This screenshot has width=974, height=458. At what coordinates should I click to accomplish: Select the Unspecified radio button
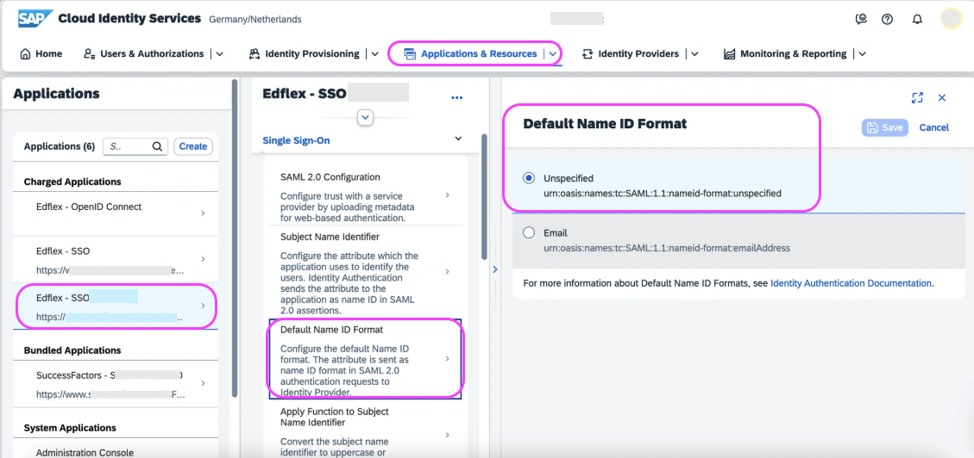pyautogui.click(x=529, y=178)
